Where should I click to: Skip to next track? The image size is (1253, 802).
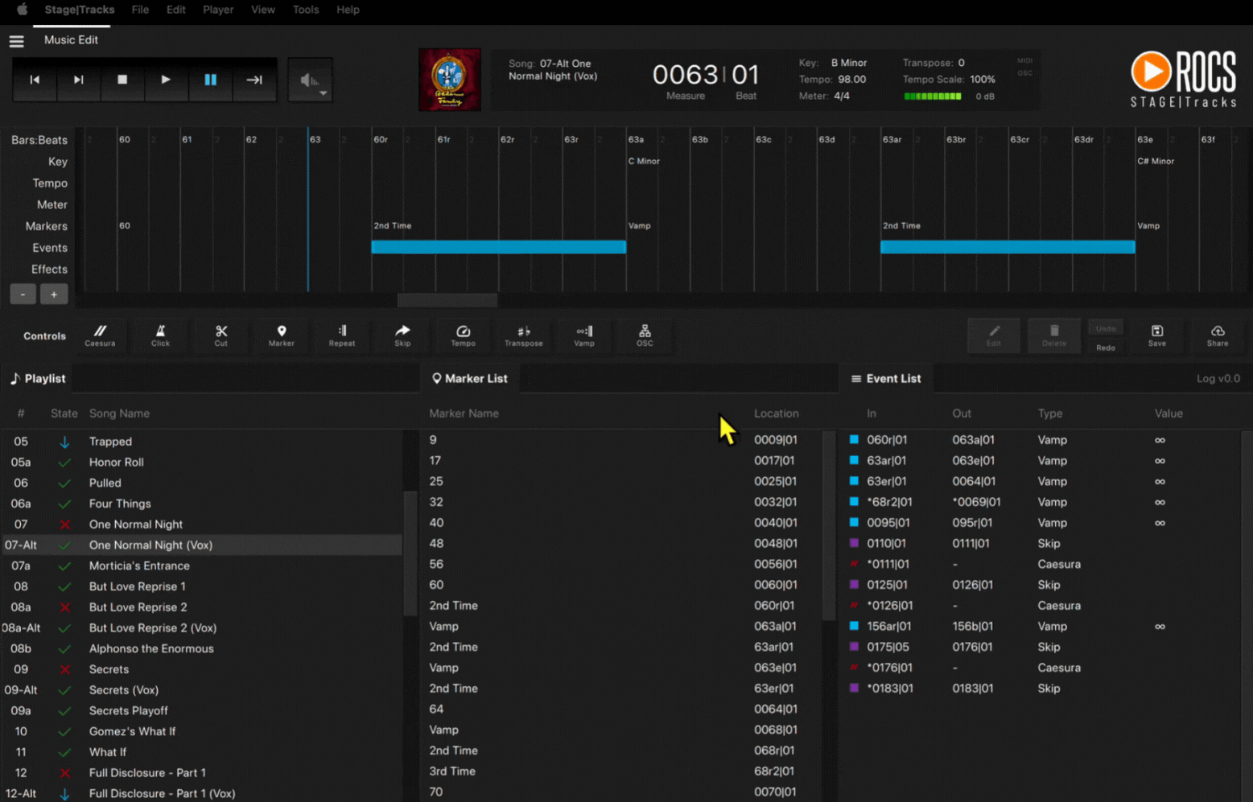(x=78, y=80)
